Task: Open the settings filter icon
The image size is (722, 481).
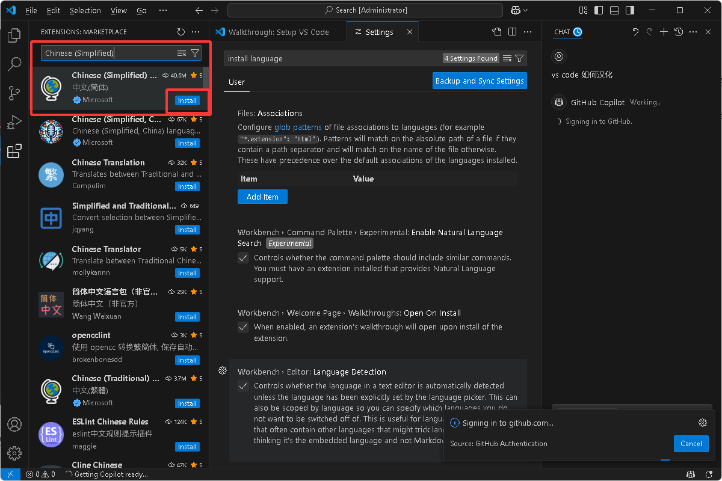Action: tap(519, 58)
